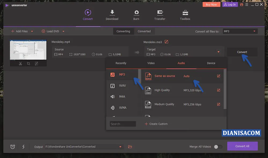Select the Trim scissors tool on the video thumbnail

pyautogui.click(x=20, y=63)
